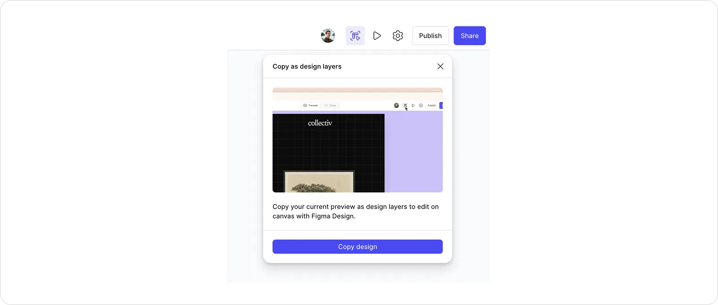Viewport: 718px width, 305px height.
Task: Open settings via the gear icon
Action: 398,36
